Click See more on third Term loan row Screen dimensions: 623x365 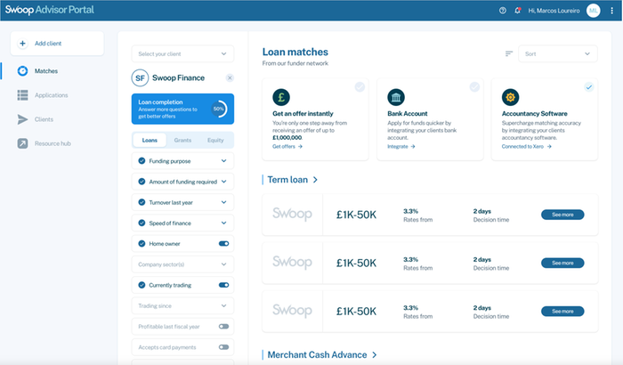coord(562,312)
